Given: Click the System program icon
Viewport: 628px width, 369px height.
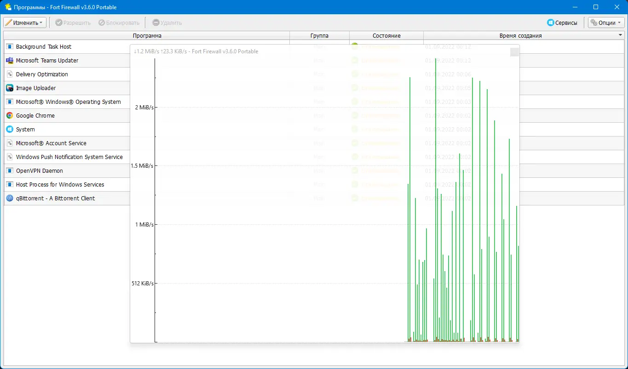Looking at the screenshot, I should [x=9, y=129].
